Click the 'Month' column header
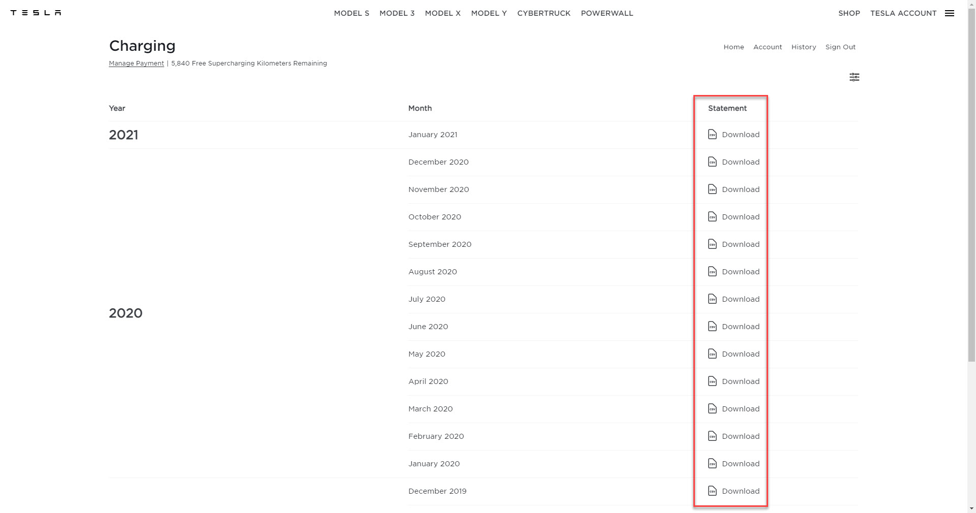Image resolution: width=976 pixels, height=513 pixels. [420, 108]
